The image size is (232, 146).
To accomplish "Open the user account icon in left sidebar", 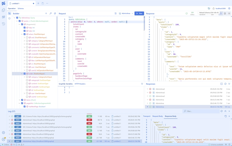I will click(x=3, y=139).
